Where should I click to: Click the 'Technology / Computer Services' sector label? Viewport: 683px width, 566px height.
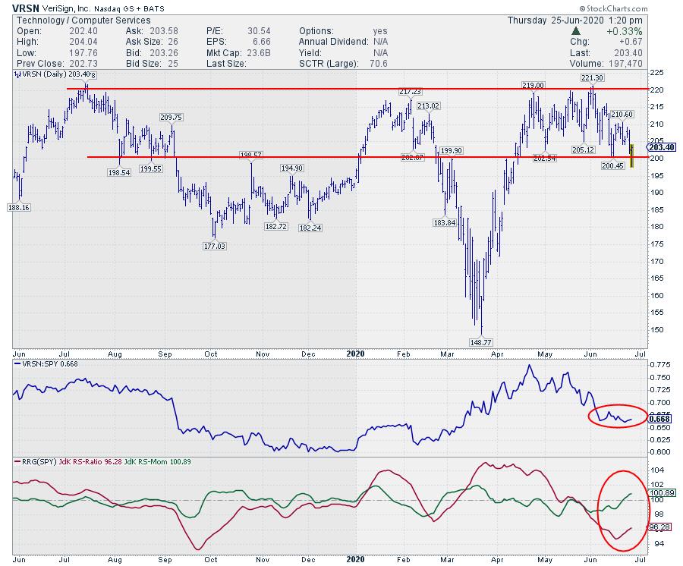[x=83, y=20]
